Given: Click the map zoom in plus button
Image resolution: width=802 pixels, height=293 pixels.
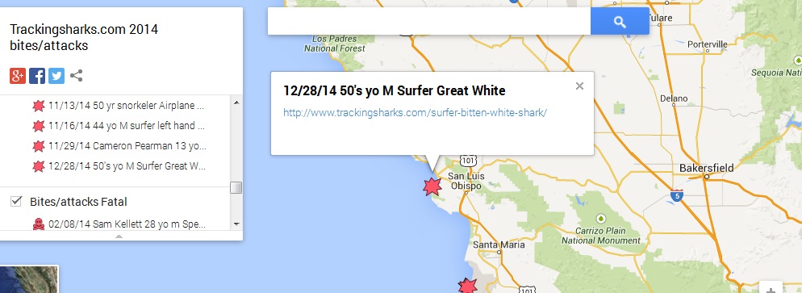Looking at the screenshot, I should coord(771,287).
